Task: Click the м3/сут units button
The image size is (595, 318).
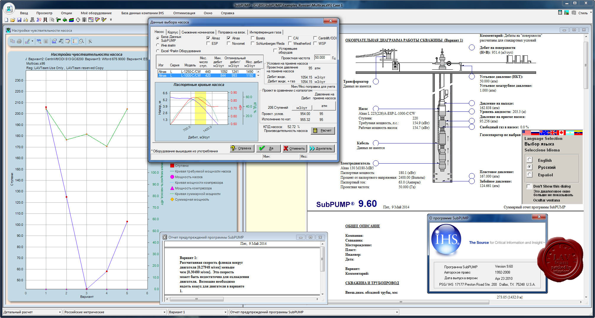Action: coord(302,108)
